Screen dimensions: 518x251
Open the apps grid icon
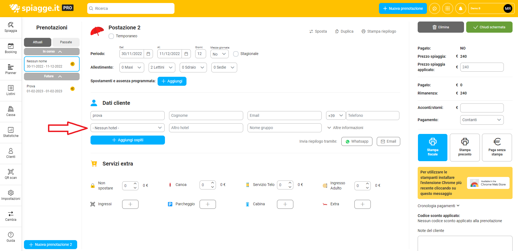(447, 8)
